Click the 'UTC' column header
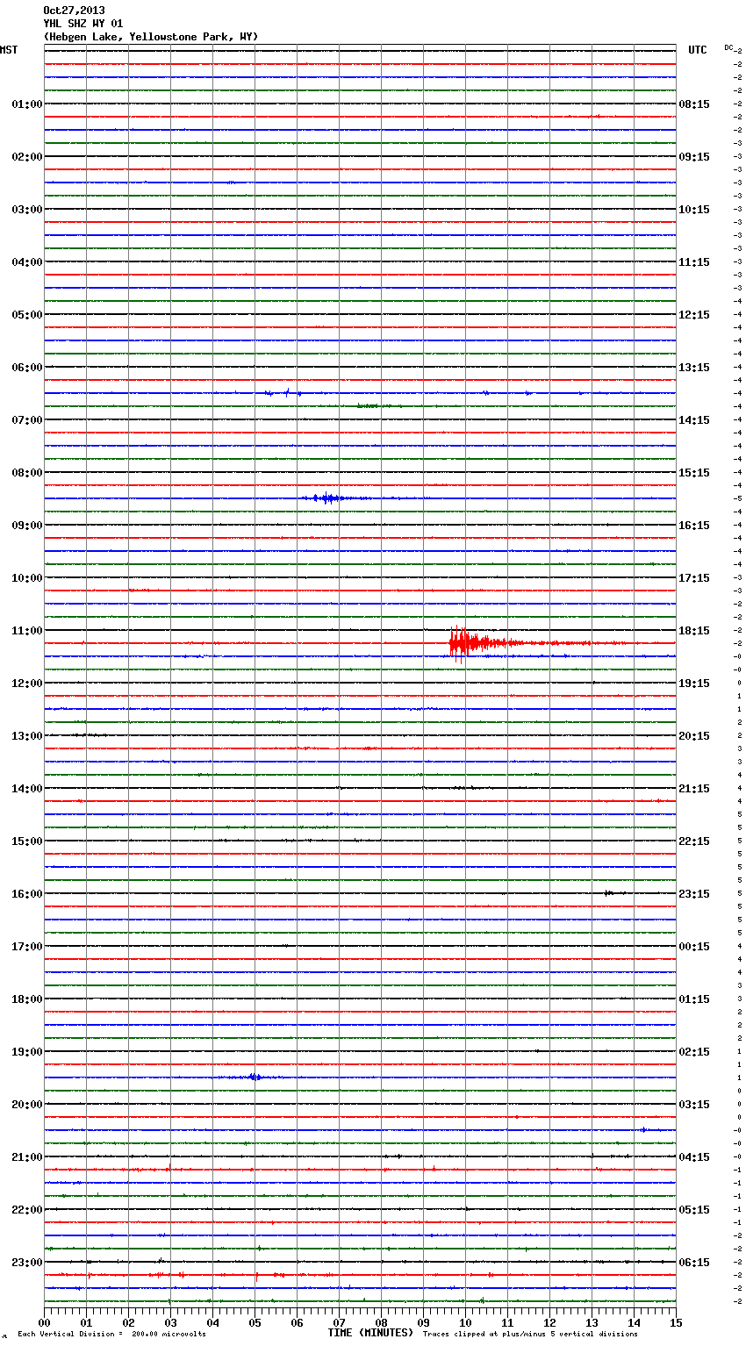The height and width of the screenshot is (1346, 746). (698, 50)
